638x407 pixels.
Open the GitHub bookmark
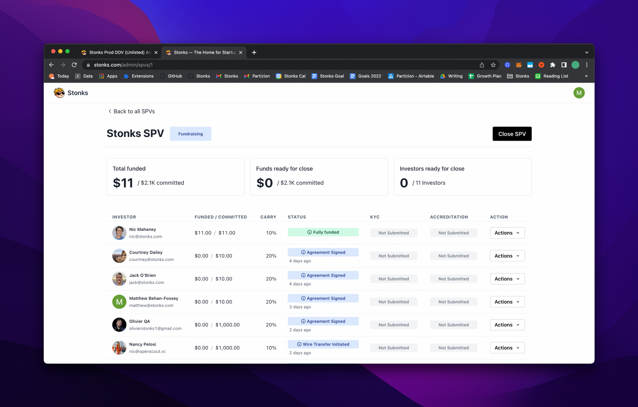[x=171, y=76]
